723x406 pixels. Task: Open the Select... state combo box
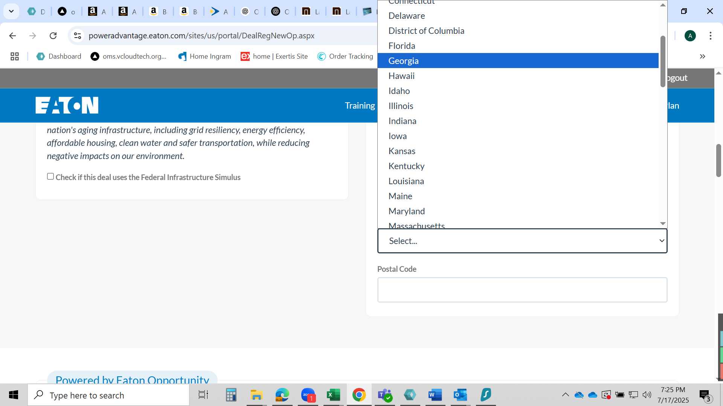point(522,241)
